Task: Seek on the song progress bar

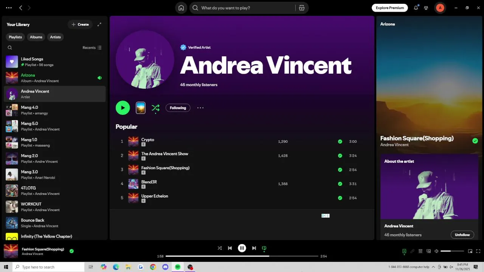Action: tap(242, 256)
